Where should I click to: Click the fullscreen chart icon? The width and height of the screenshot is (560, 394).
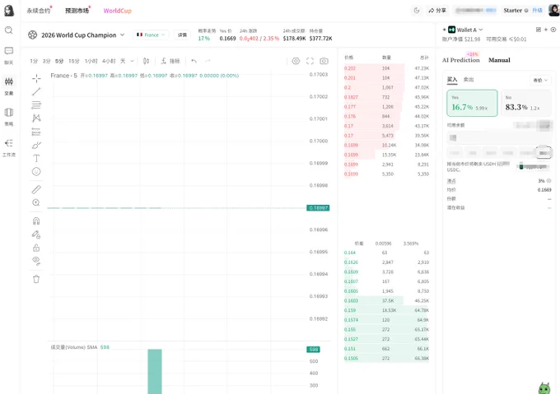coord(310,61)
